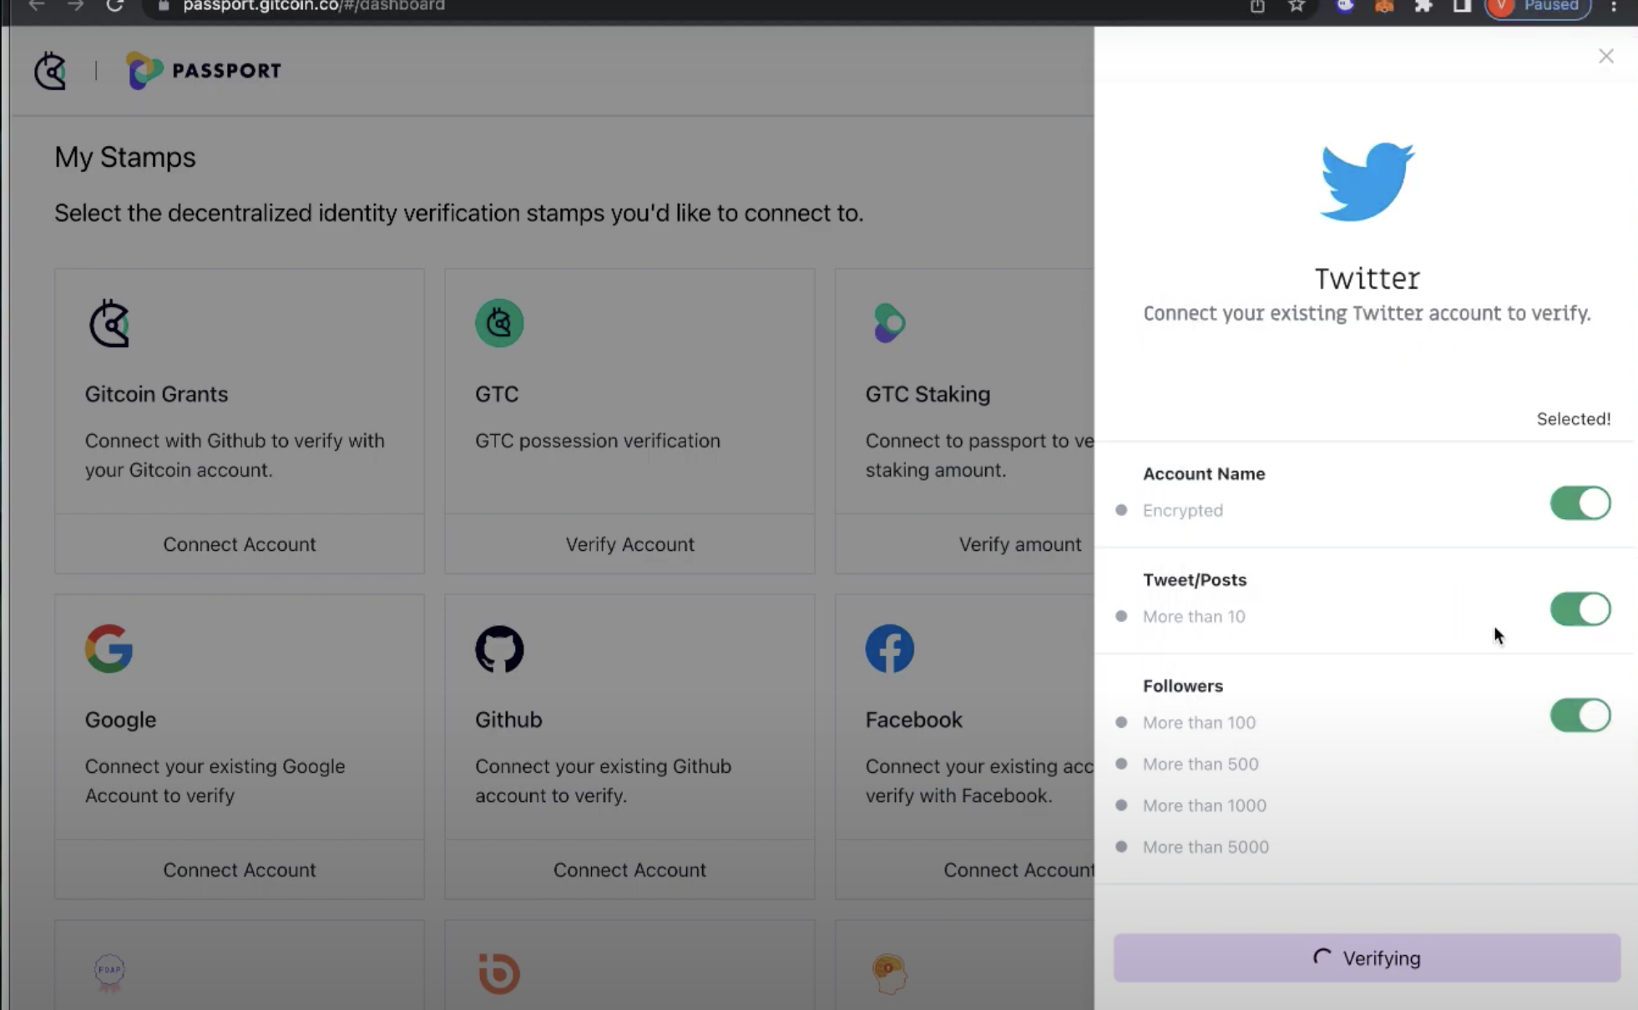This screenshot has width=1638, height=1010.
Task: Click Verify Account under GTC
Action: 629,544
